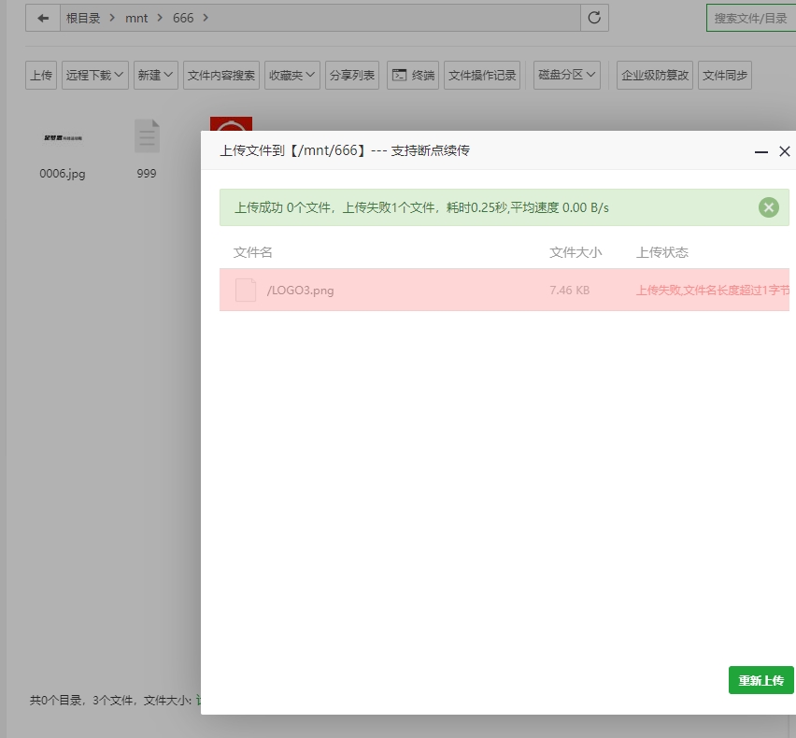Open the 远程下载 dropdown

click(93, 75)
